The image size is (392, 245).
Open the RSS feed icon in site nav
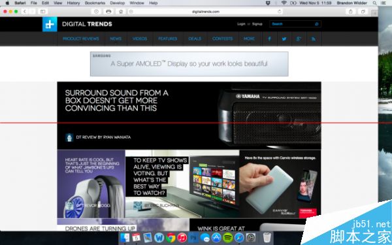(x=314, y=39)
